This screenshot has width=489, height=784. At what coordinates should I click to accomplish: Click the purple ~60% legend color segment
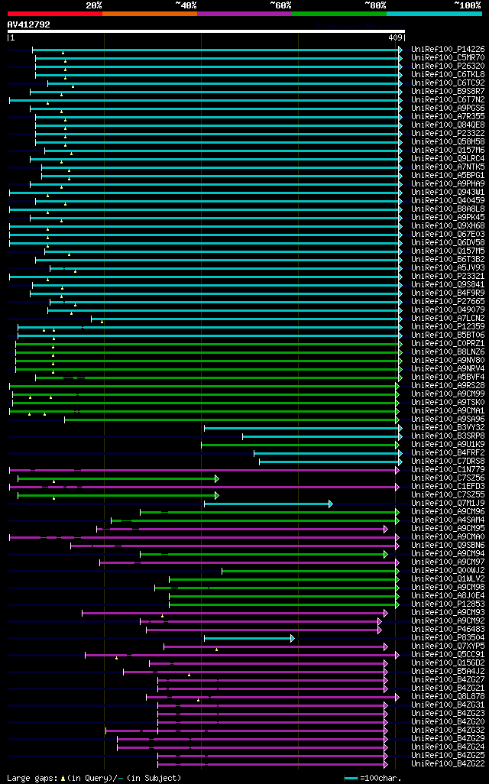(244, 14)
